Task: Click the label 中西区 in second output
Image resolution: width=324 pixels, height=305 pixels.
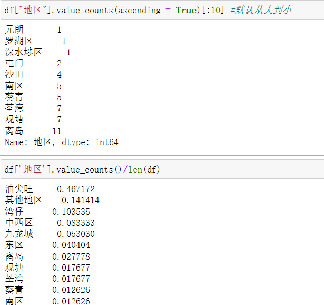Action: click(19, 223)
